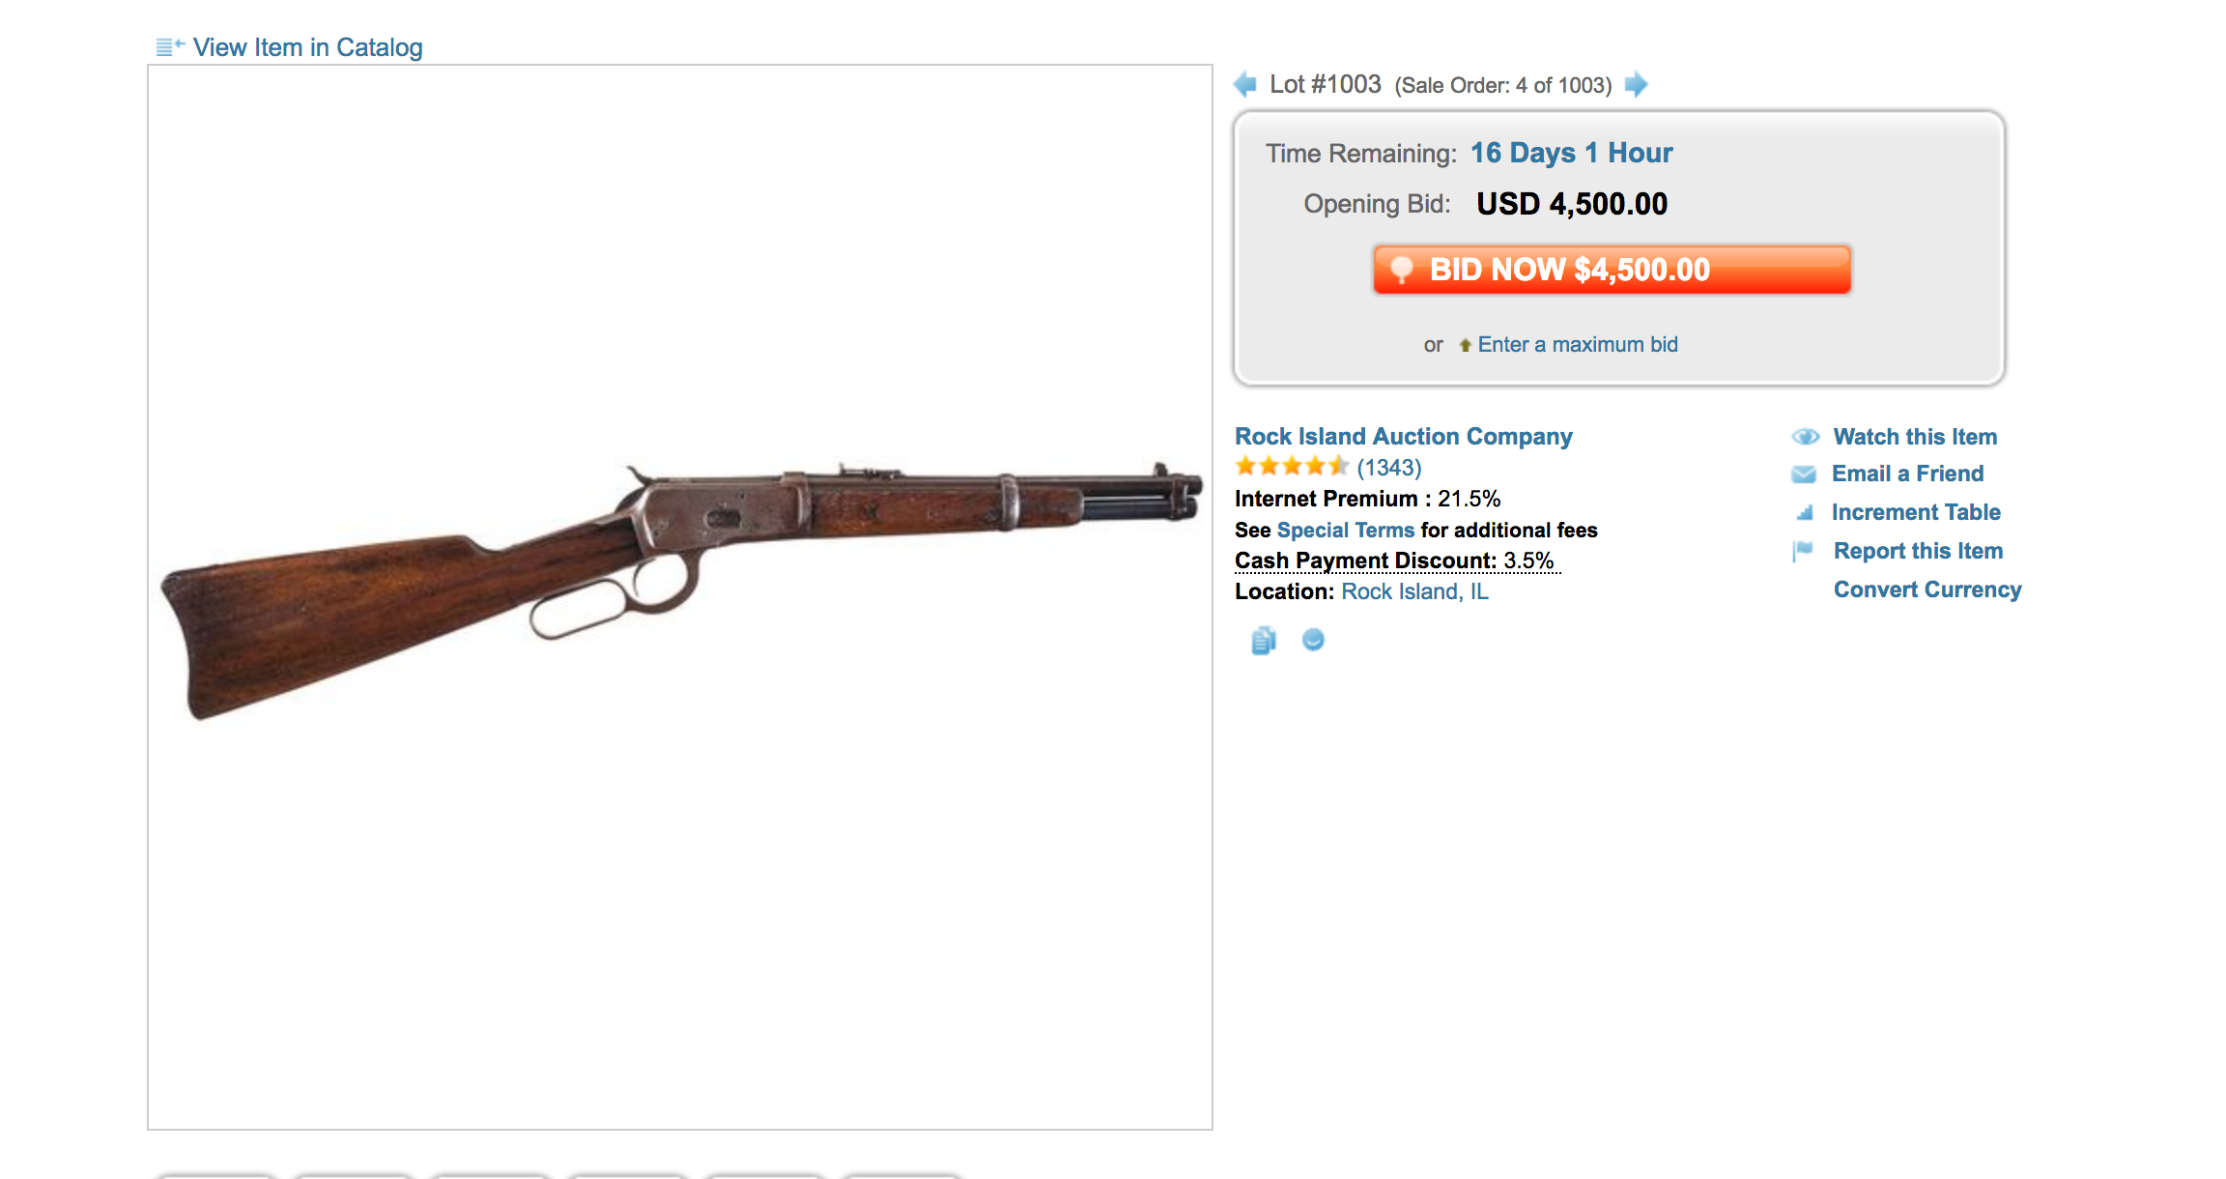
Task: Click the Rock Island, IL location link
Action: click(1414, 591)
